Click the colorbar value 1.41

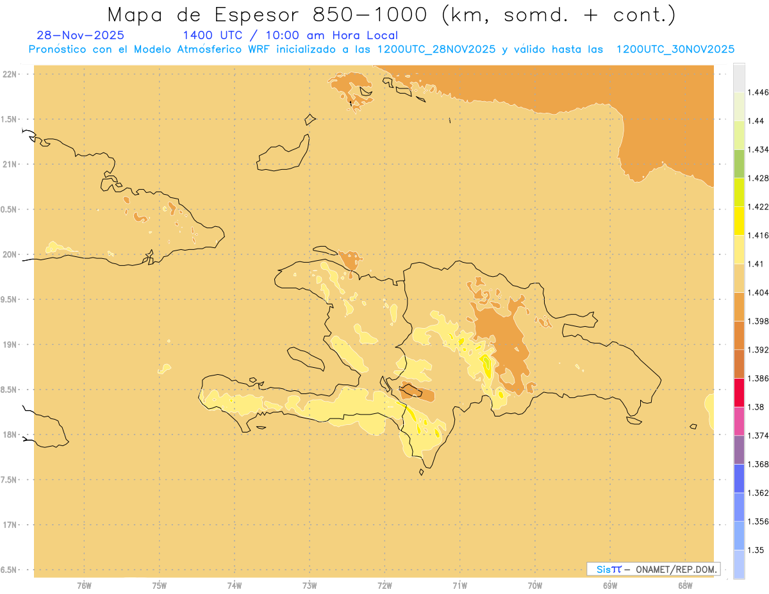point(756,263)
